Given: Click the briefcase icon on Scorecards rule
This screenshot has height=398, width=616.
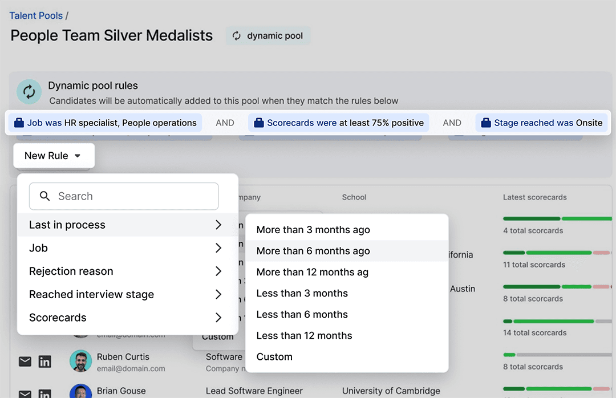Looking at the screenshot, I should click(259, 123).
